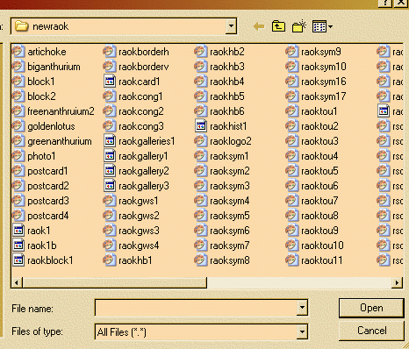Image resolution: width=409 pixels, height=349 pixels.
Task: Select the raok1b HTML file icon
Action: pyautogui.click(x=18, y=246)
